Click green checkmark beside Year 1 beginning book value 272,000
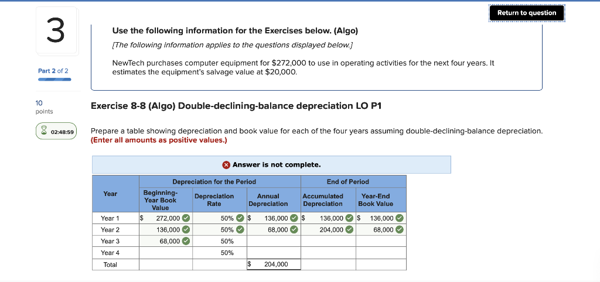The width and height of the screenshot is (600, 282). tap(186, 218)
